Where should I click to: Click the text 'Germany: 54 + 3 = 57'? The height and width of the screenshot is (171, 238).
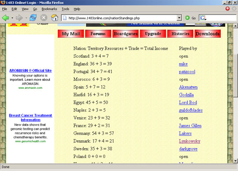93,133
